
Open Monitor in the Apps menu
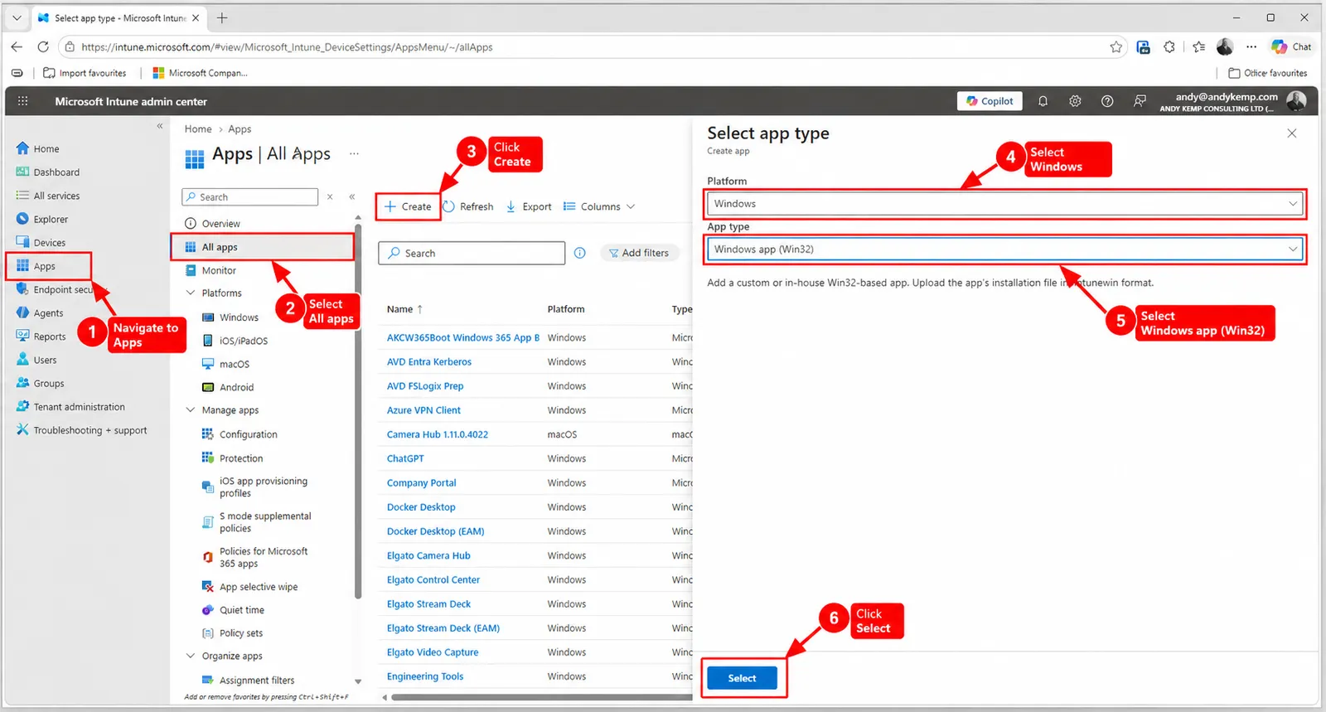pos(219,270)
